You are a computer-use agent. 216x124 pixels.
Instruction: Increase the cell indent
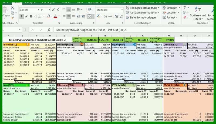coord(83,16)
